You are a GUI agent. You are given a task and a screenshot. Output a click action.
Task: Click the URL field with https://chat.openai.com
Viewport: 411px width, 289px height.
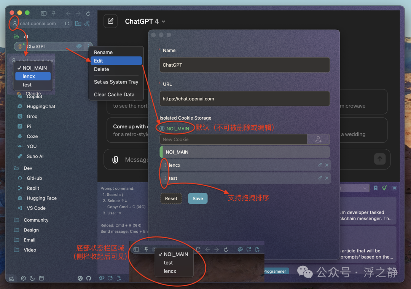tap(245, 99)
